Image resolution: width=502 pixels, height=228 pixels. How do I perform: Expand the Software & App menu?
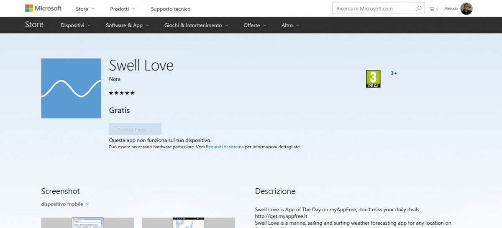point(127,25)
